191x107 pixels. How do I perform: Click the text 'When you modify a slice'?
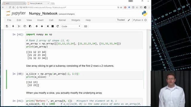(64, 93)
